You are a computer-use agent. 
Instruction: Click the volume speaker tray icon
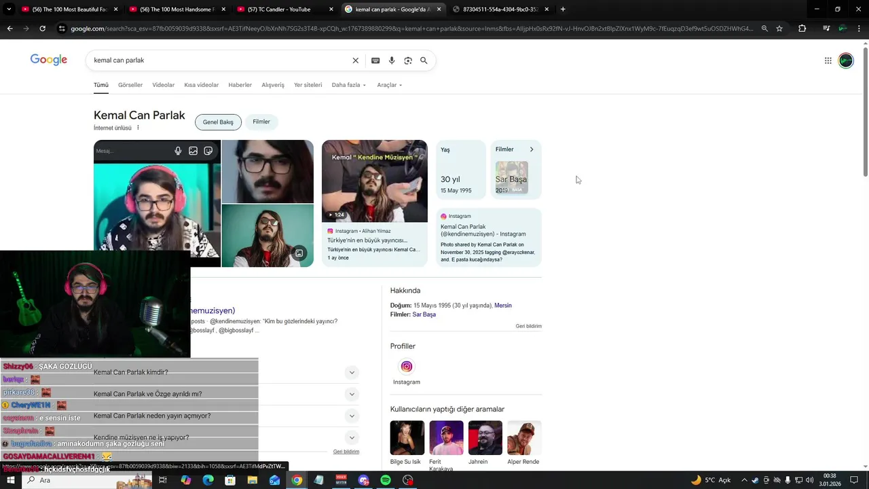[810, 480]
